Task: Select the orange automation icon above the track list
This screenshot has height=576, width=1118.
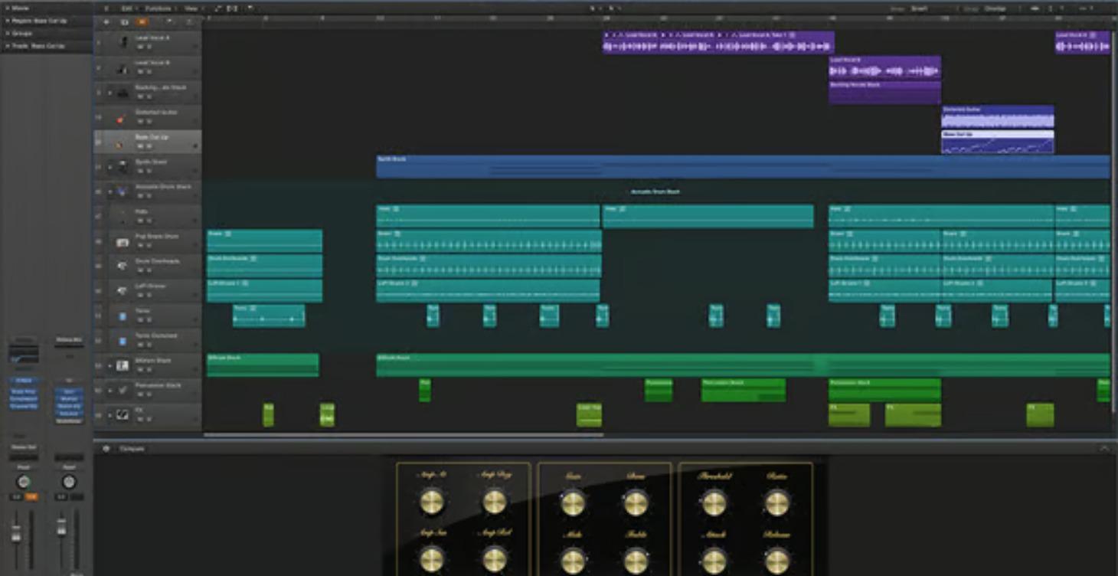Action: point(142,23)
